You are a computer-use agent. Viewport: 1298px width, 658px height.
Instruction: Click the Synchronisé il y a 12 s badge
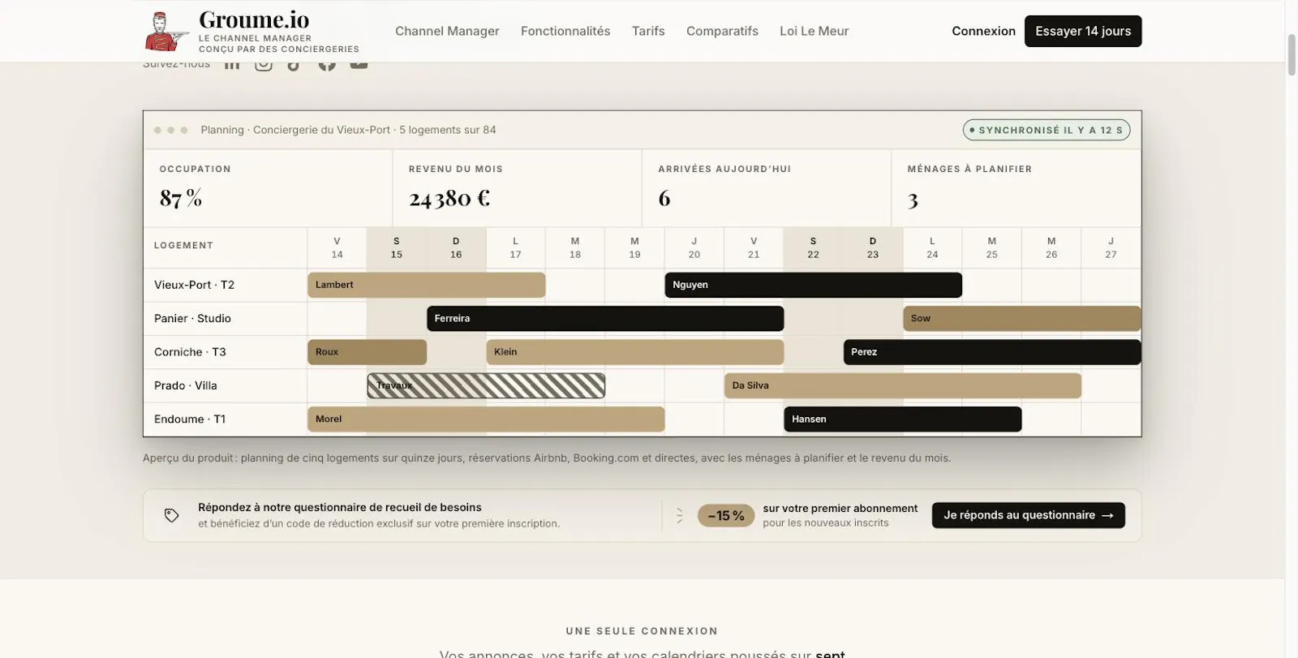1047,130
